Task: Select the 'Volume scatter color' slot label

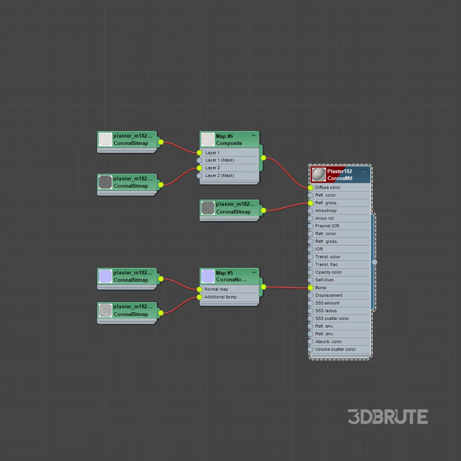Action: point(336,349)
